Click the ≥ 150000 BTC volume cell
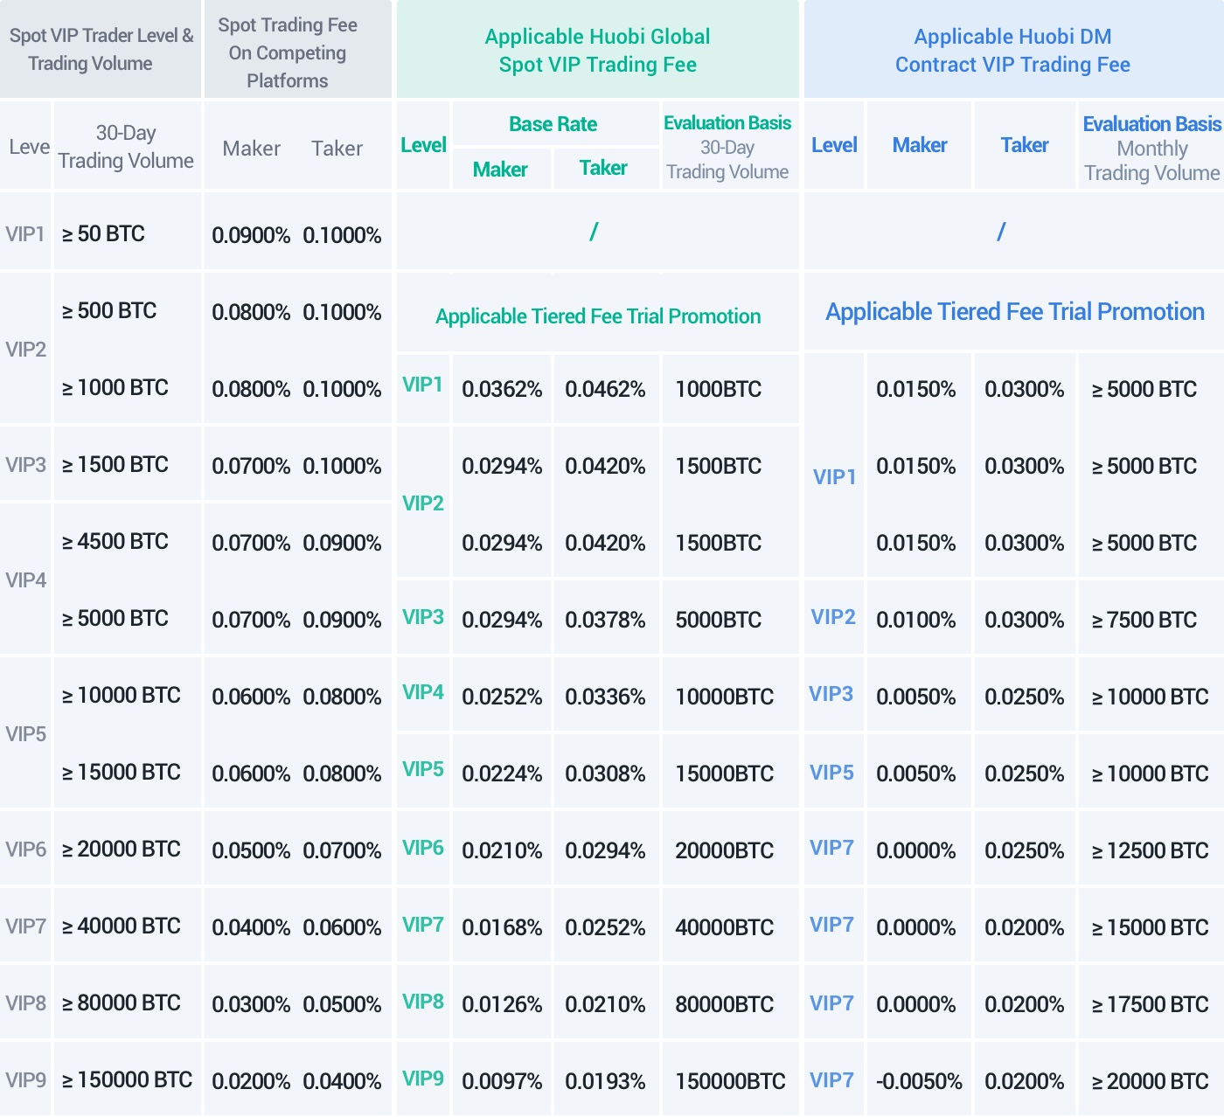 tap(127, 1080)
